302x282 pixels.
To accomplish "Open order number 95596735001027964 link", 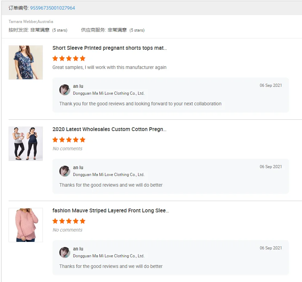I will [52, 8].
